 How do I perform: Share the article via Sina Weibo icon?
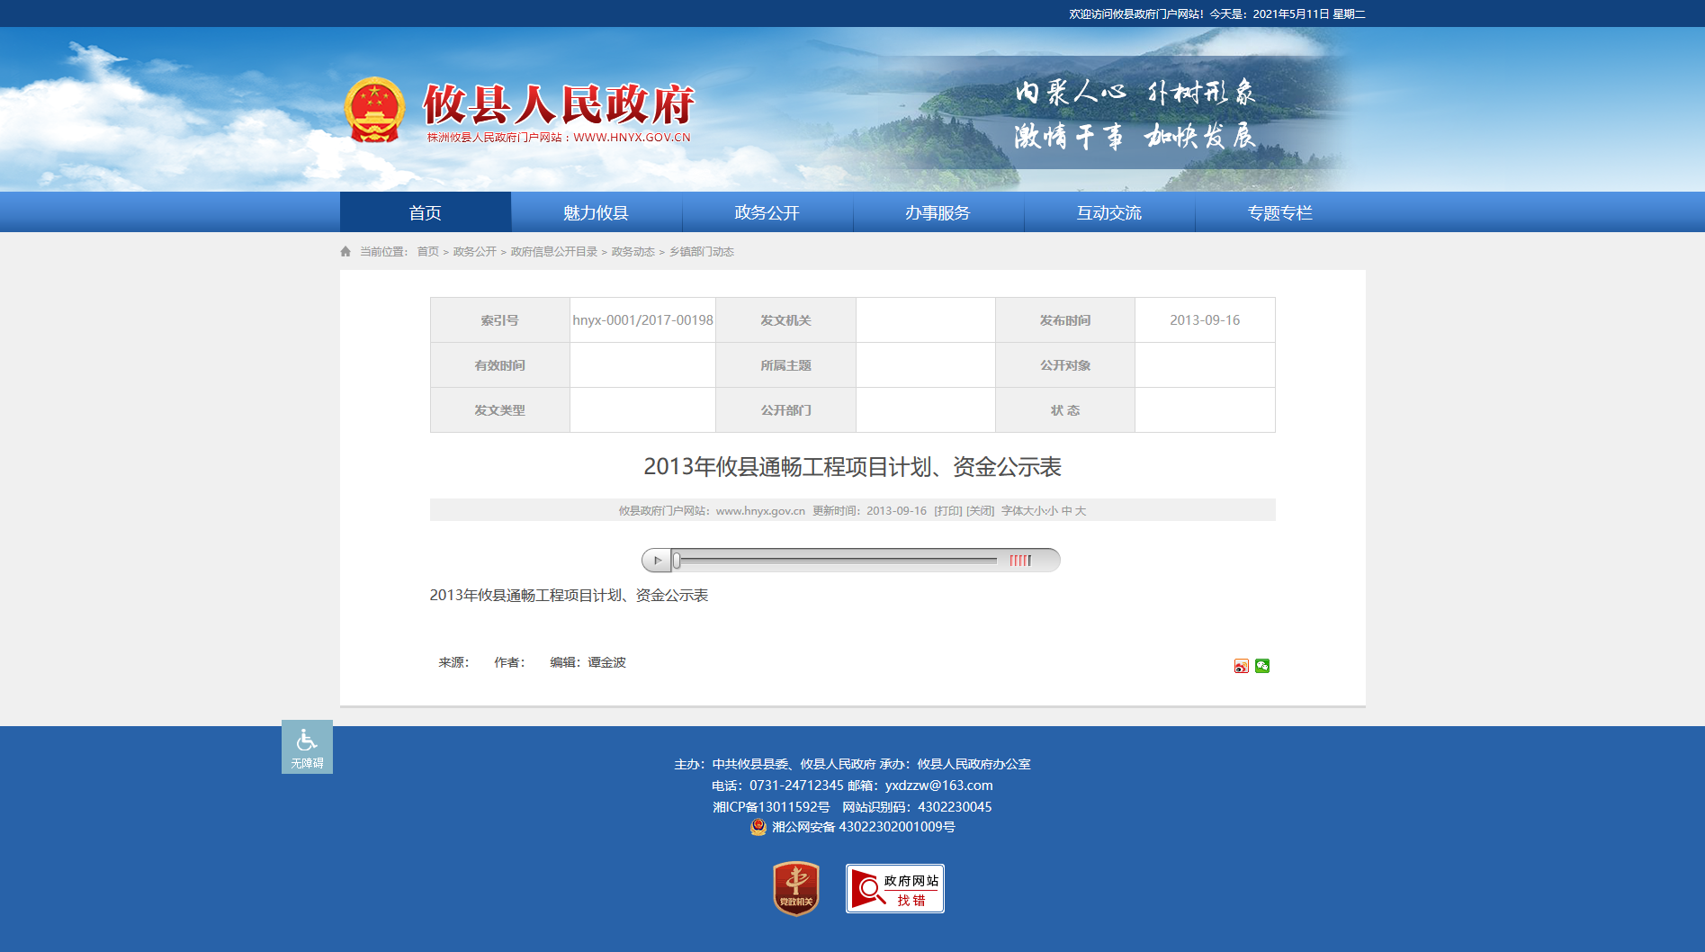(1241, 666)
